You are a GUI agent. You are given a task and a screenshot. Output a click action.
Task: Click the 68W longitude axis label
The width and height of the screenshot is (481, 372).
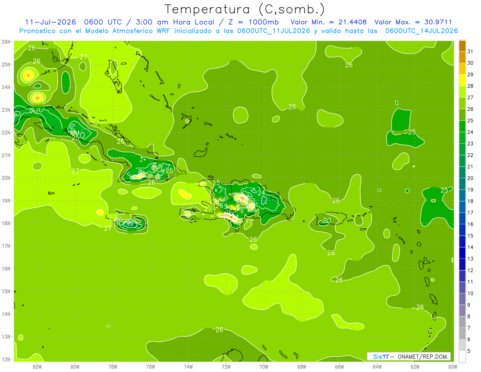tap(302, 367)
